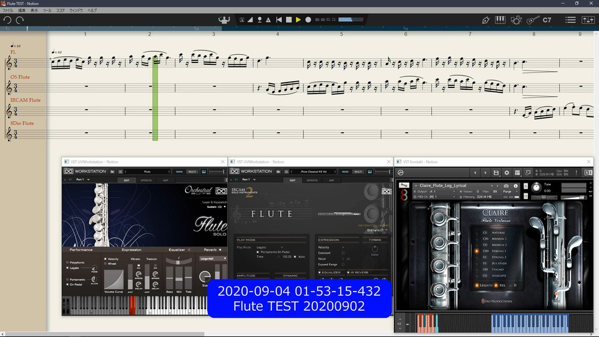Viewport: 599px width, 337px height.
Task: Expand the Part 1 dropdown in first UVI Workstation
Action: coord(88,180)
